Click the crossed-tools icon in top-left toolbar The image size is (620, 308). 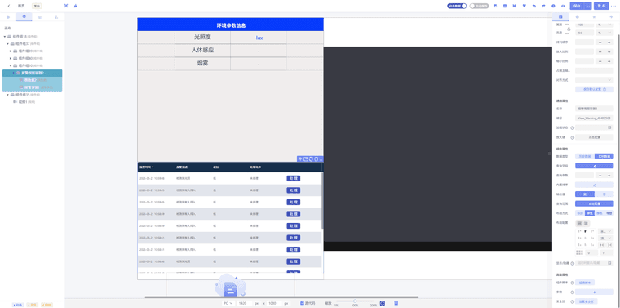(x=66, y=6)
